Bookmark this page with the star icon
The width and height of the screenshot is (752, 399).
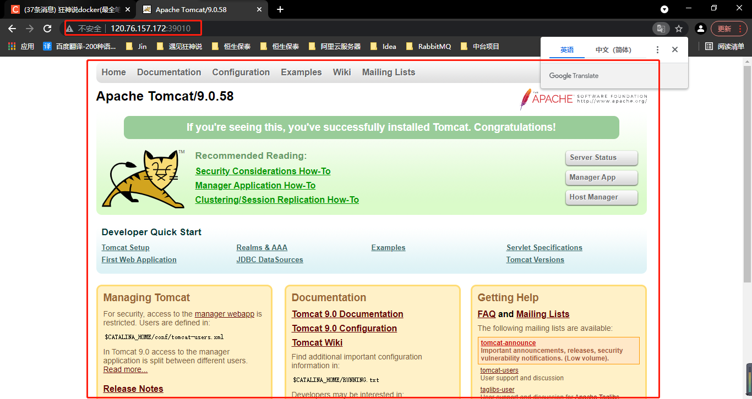(x=679, y=29)
